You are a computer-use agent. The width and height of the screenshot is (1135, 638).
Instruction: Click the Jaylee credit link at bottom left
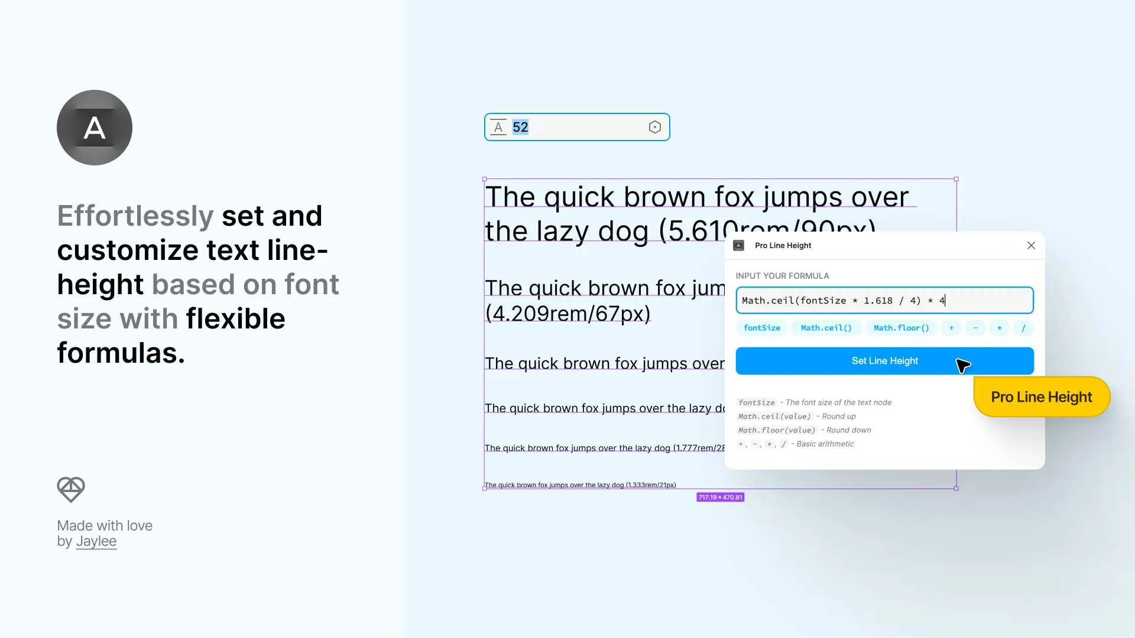[97, 541]
